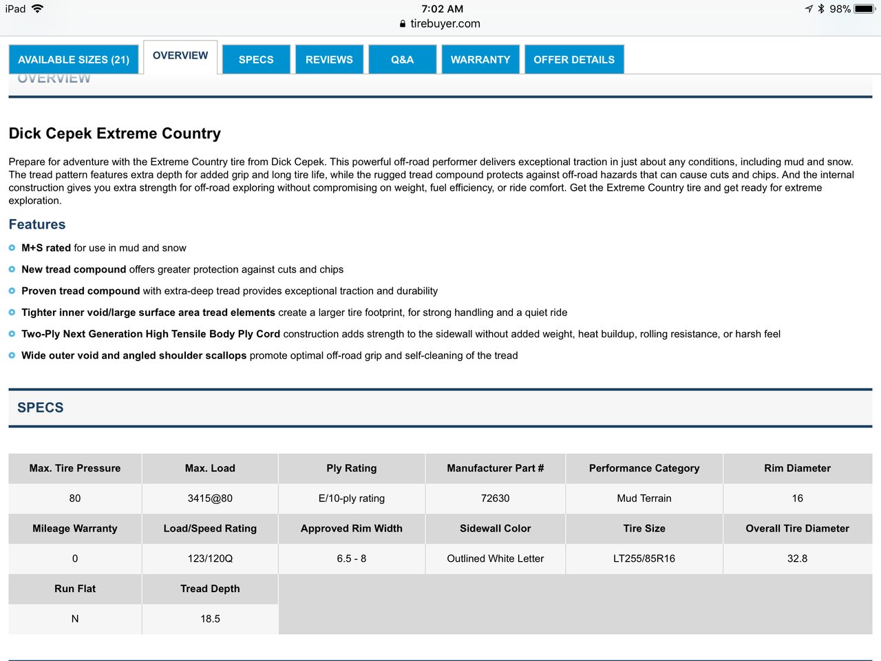Click the mileage warranty value 0
This screenshot has width=881, height=661.
coord(75,559)
